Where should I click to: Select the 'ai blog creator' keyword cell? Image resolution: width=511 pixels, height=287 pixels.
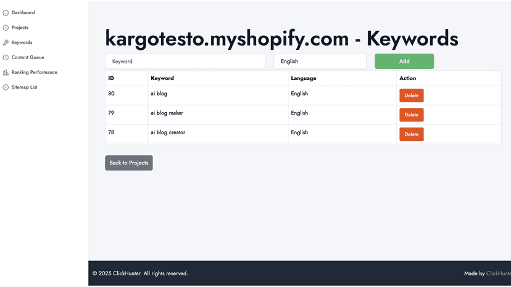coord(218,134)
